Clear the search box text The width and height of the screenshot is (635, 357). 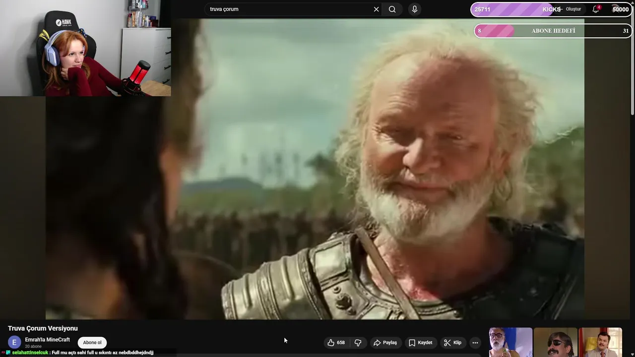376,9
